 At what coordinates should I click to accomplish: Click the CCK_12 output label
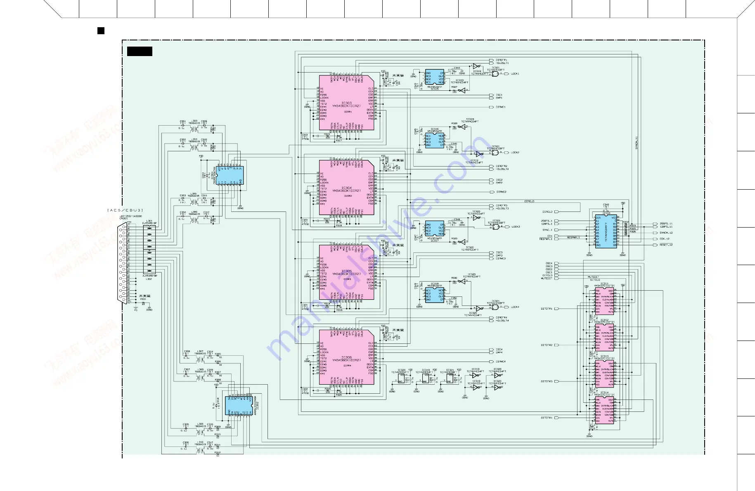(x=665, y=239)
